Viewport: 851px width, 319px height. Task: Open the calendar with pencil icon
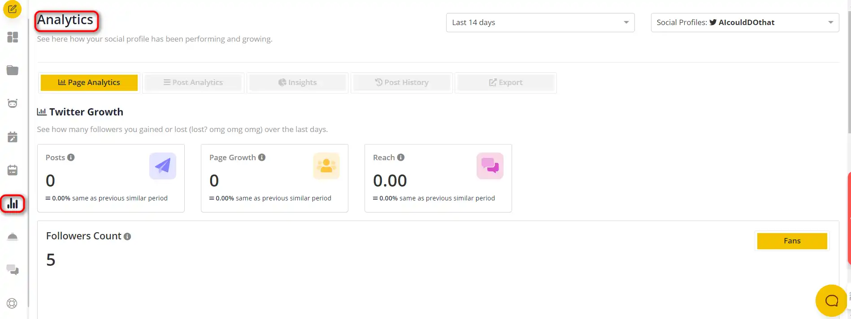click(x=13, y=137)
